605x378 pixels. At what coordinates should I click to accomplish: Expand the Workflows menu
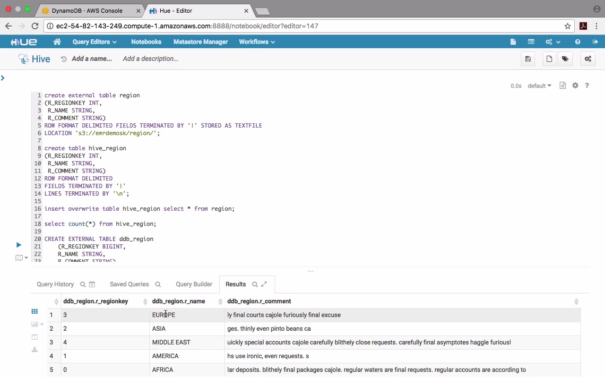pos(257,42)
